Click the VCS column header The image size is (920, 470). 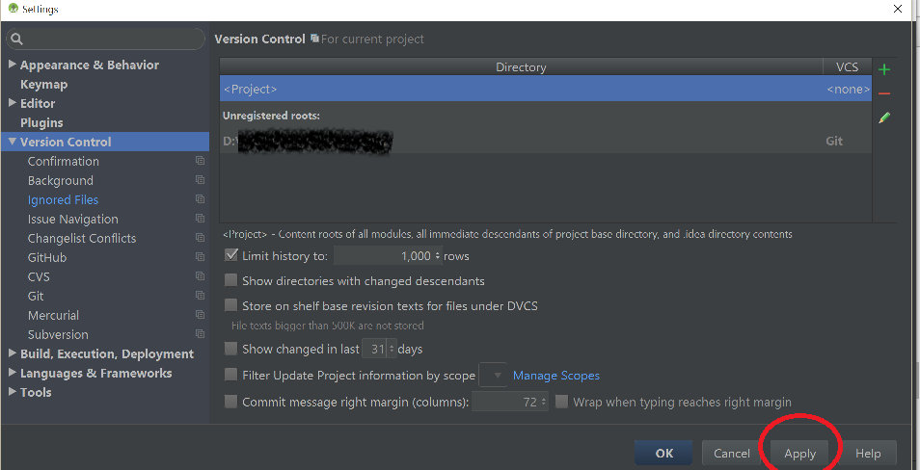[x=848, y=66]
